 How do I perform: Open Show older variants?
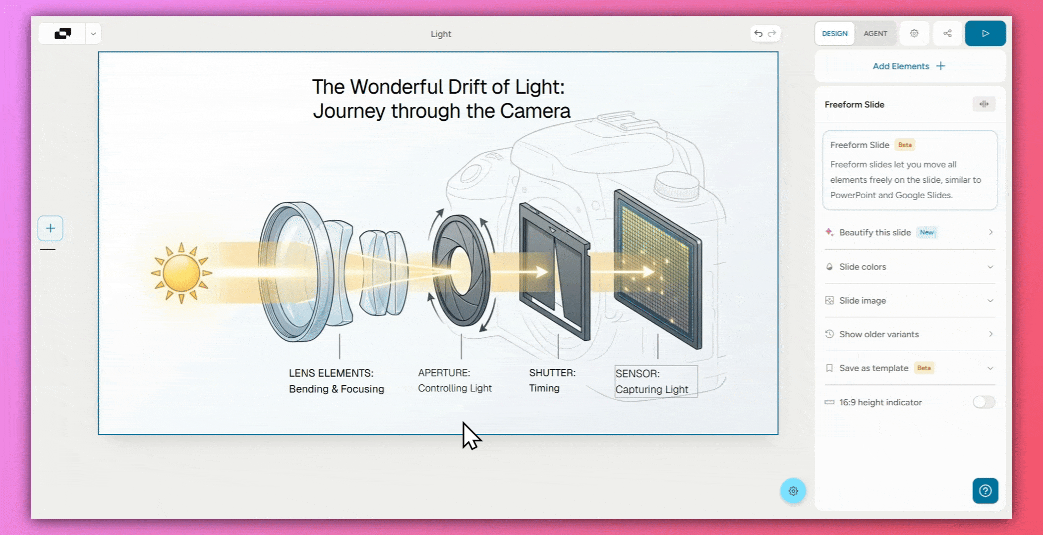point(909,334)
